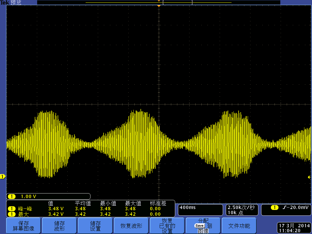The height and width of the screenshot is (234, 312).
Task: Click the 值 column header
Action: click(51, 203)
